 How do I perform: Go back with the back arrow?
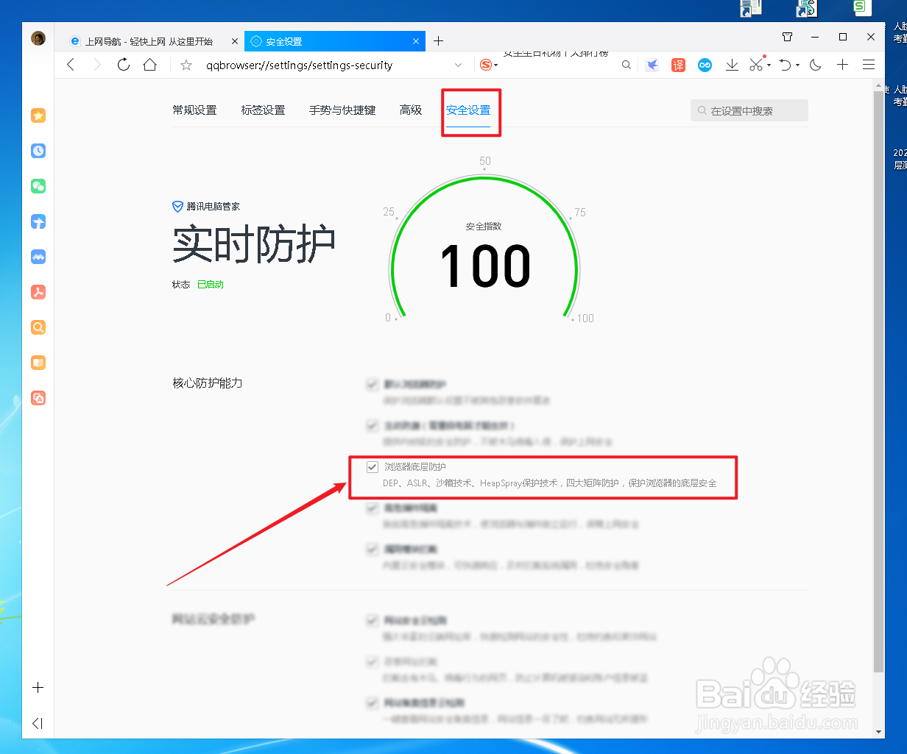[x=71, y=65]
